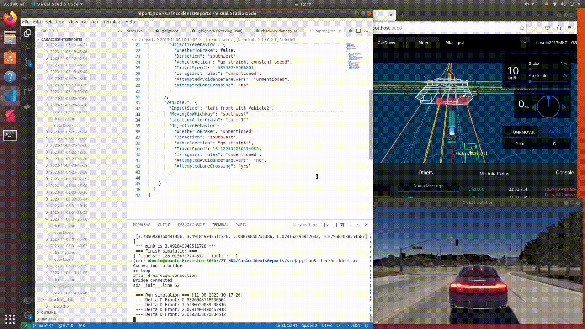Open the Search view icon
This screenshot has height=329, width=585.
[28, 47]
